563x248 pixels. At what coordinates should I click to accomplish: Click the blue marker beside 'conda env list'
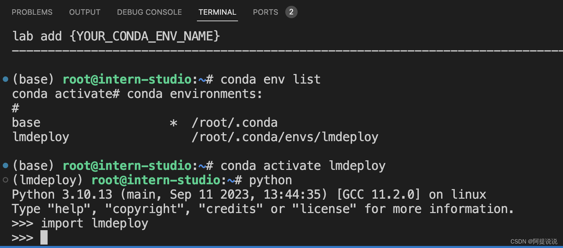coord(5,79)
